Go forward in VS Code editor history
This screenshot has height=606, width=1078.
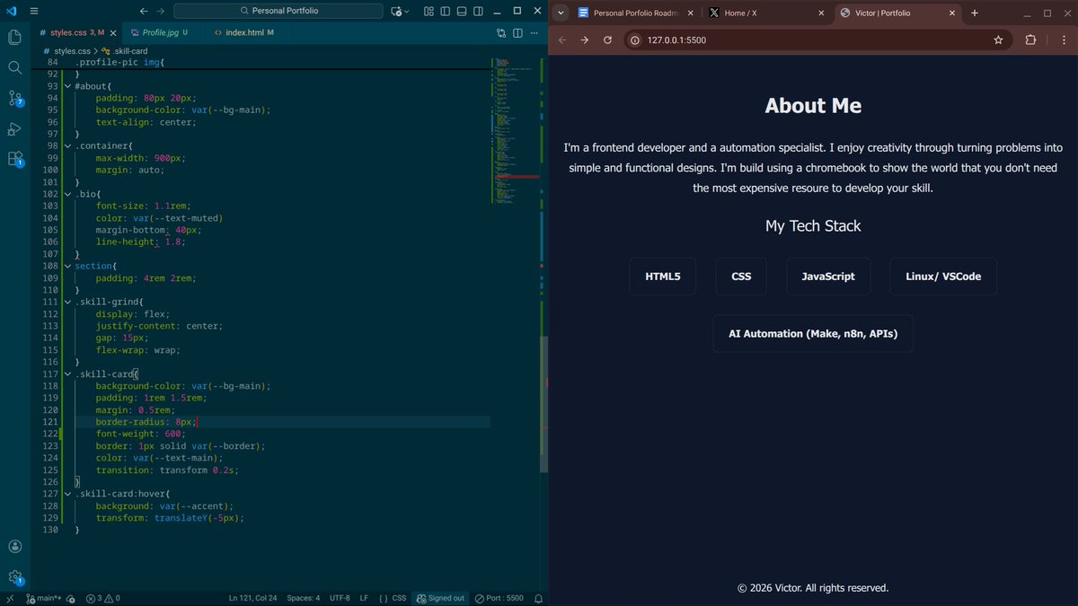[160, 11]
